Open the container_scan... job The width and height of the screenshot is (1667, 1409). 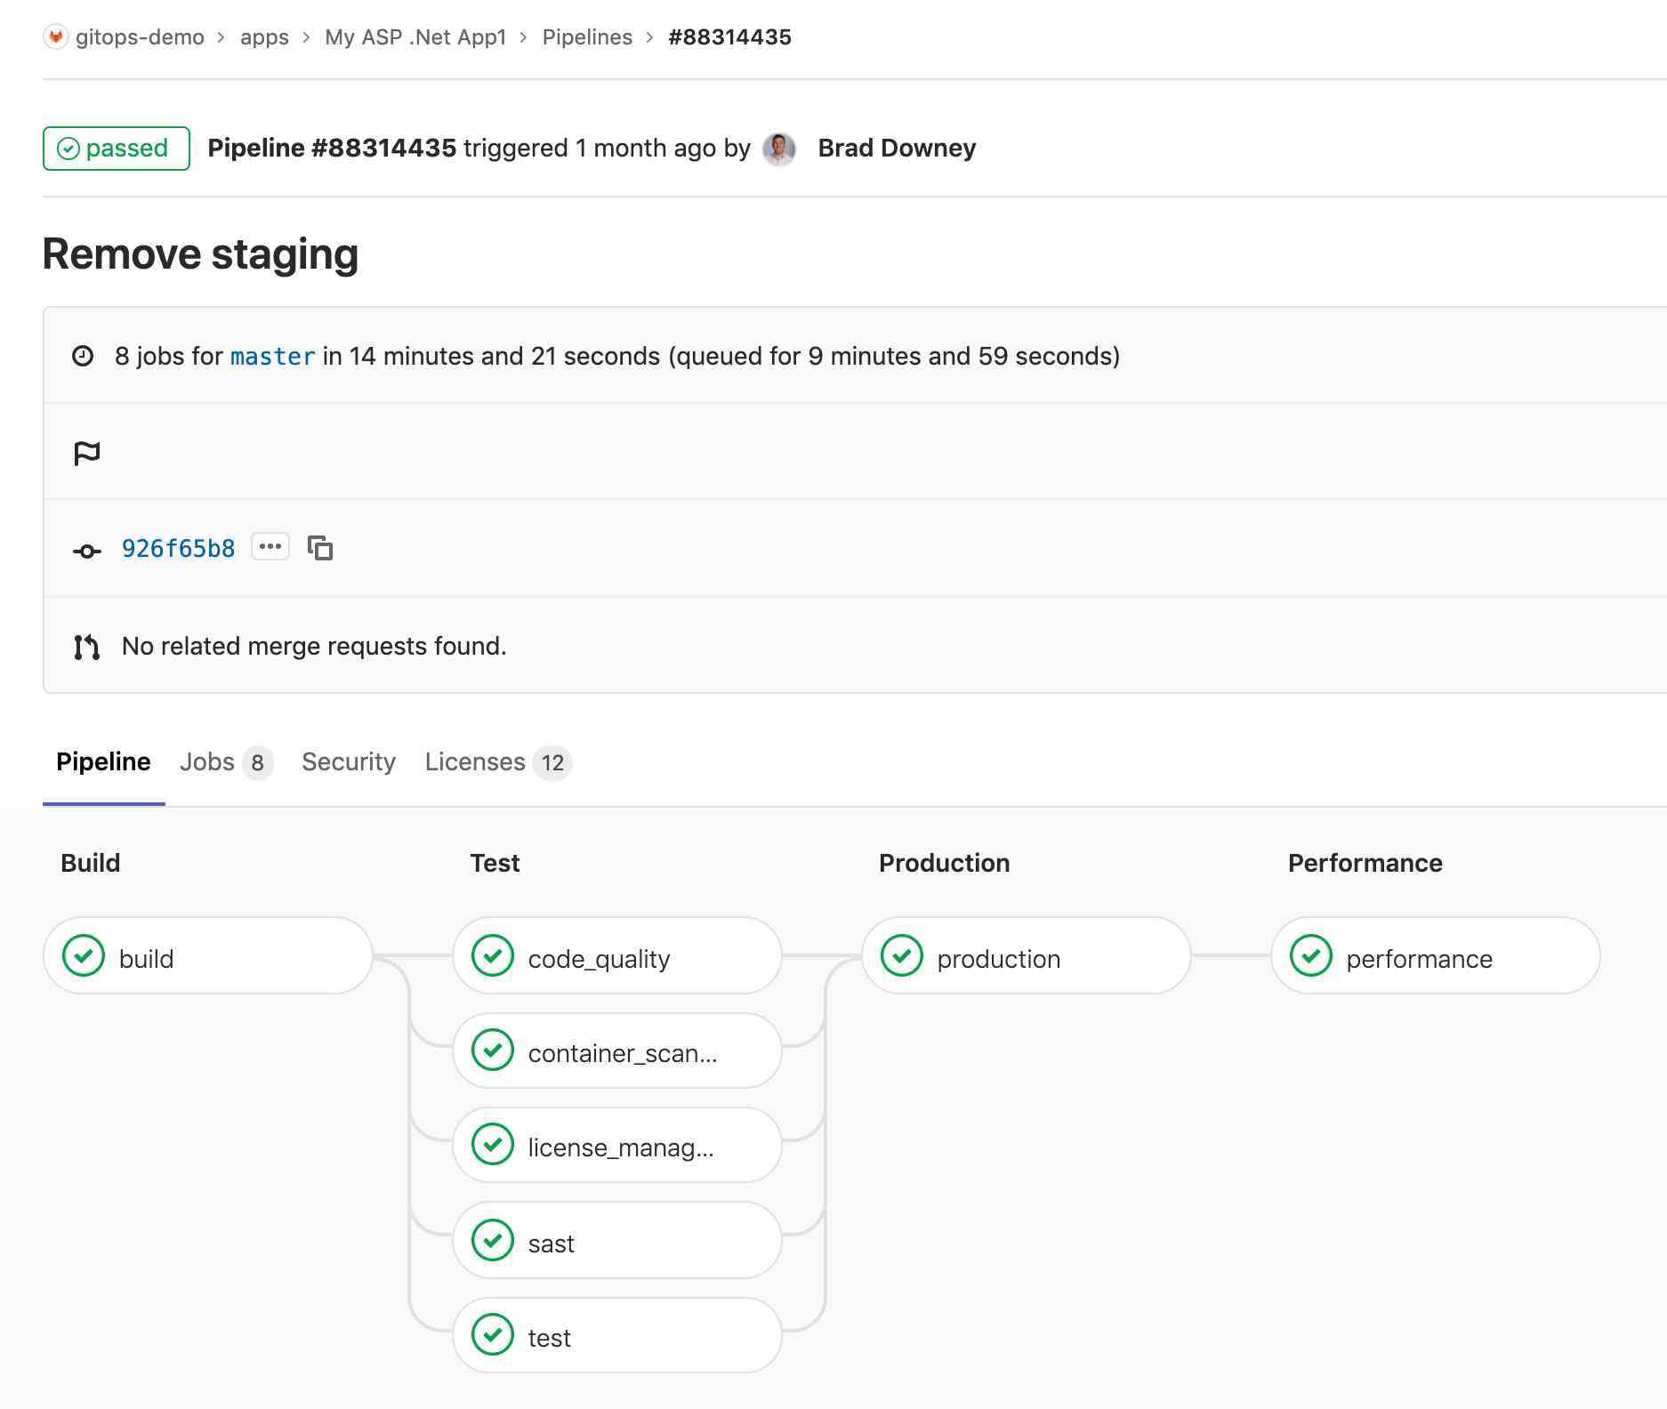click(x=617, y=1051)
